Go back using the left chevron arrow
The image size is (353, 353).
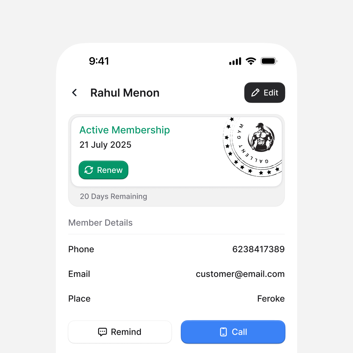pos(75,93)
